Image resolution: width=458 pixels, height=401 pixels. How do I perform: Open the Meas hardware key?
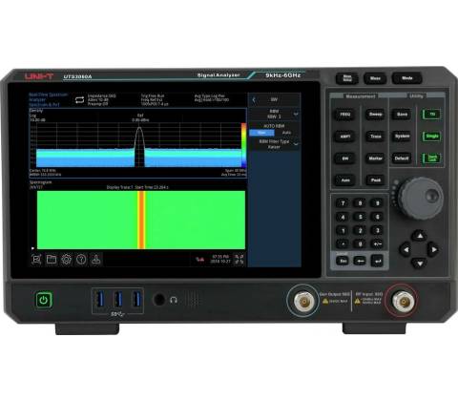pos(375,78)
